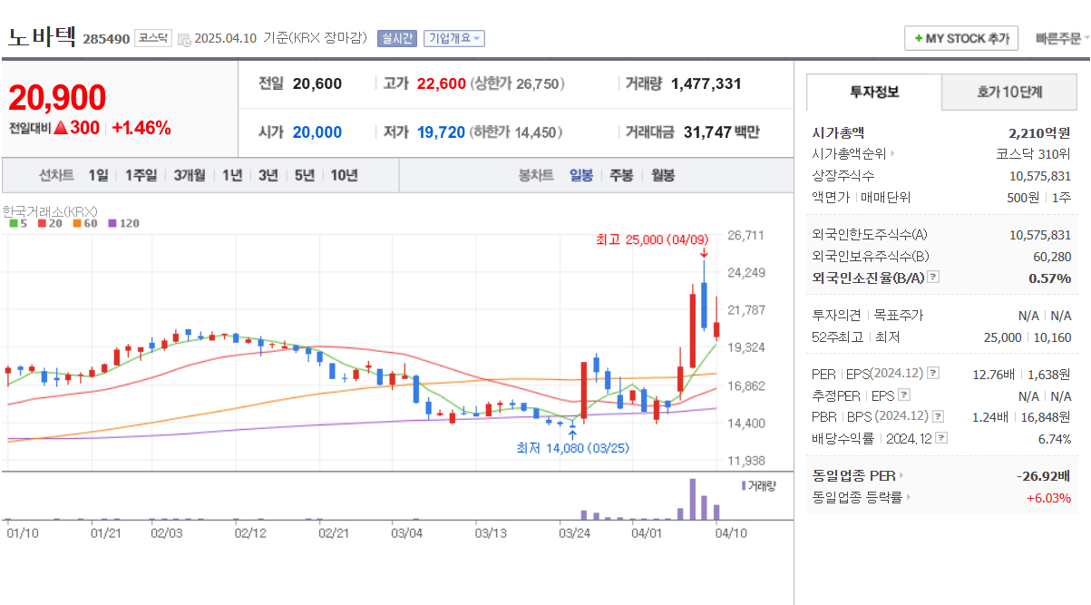Open the 빠른주문 dropdown
The width and height of the screenshot is (1091, 605).
coord(1062,39)
